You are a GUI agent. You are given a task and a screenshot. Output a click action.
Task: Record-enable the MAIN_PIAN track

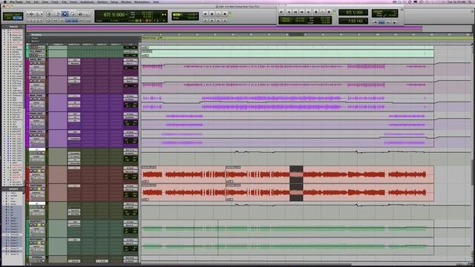click(31, 99)
